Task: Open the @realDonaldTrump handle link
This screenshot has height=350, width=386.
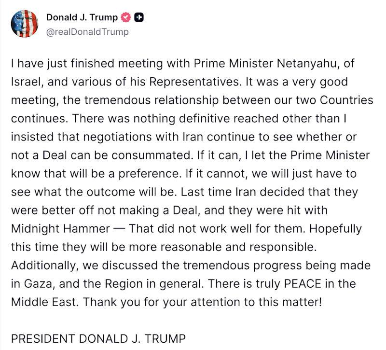Action: coord(87,32)
